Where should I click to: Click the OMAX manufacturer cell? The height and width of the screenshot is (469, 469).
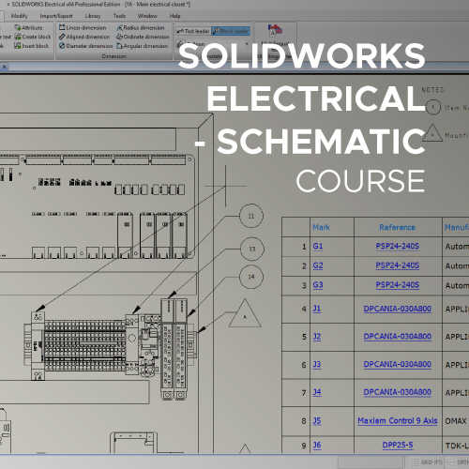pos(456,421)
